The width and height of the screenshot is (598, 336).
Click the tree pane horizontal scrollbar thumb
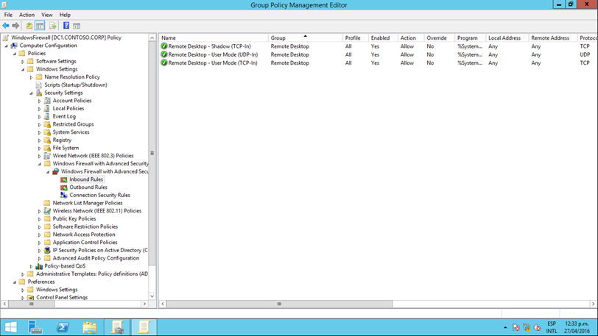coord(31,304)
